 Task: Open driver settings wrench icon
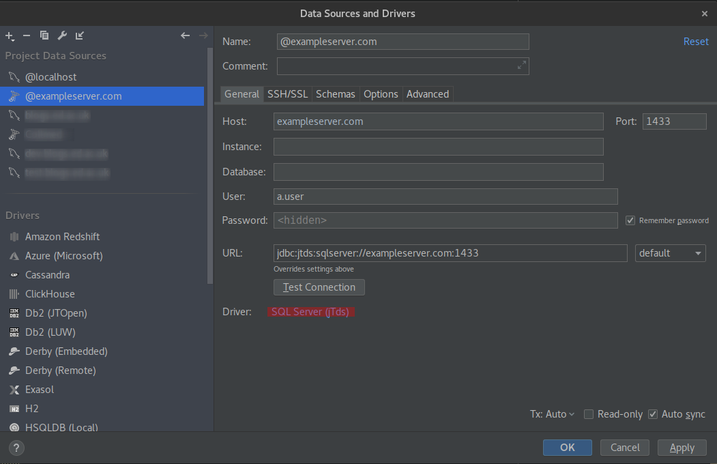(x=62, y=35)
